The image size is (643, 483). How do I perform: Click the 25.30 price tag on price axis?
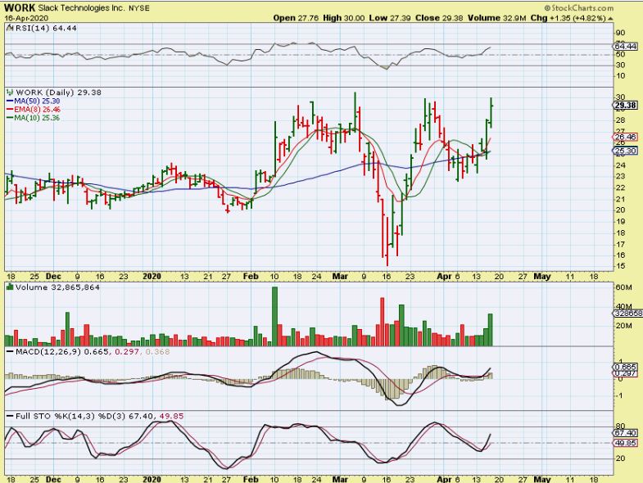626,151
